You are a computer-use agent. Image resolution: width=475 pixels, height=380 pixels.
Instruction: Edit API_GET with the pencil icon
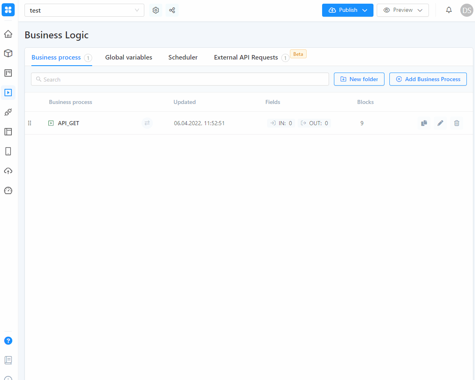point(440,123)
